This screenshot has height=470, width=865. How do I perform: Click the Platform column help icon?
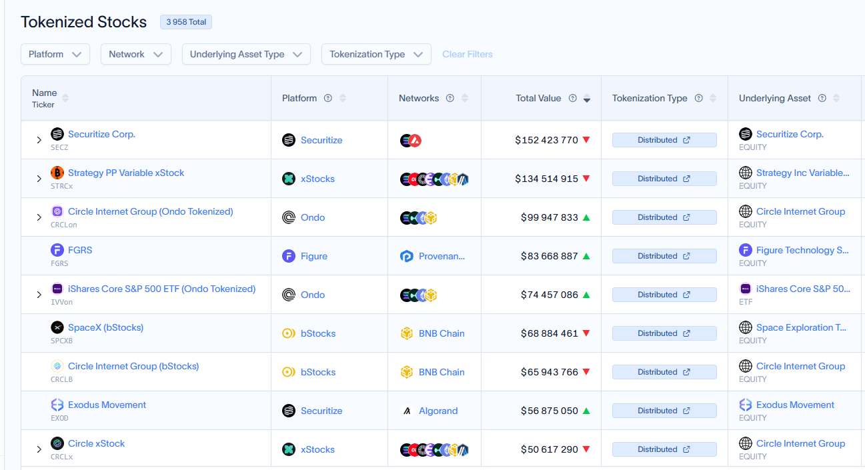click(328, 98)
